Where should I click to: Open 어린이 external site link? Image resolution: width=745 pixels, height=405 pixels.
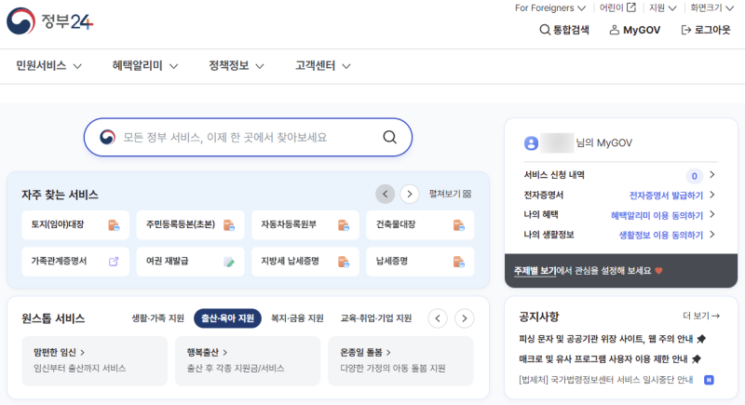point(617,7)
